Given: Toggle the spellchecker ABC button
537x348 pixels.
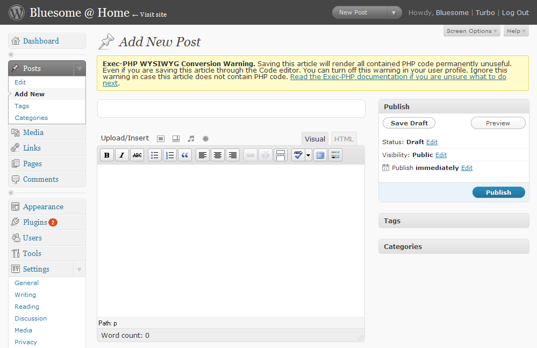Looking at the screenshot, I should click(298, 155).
